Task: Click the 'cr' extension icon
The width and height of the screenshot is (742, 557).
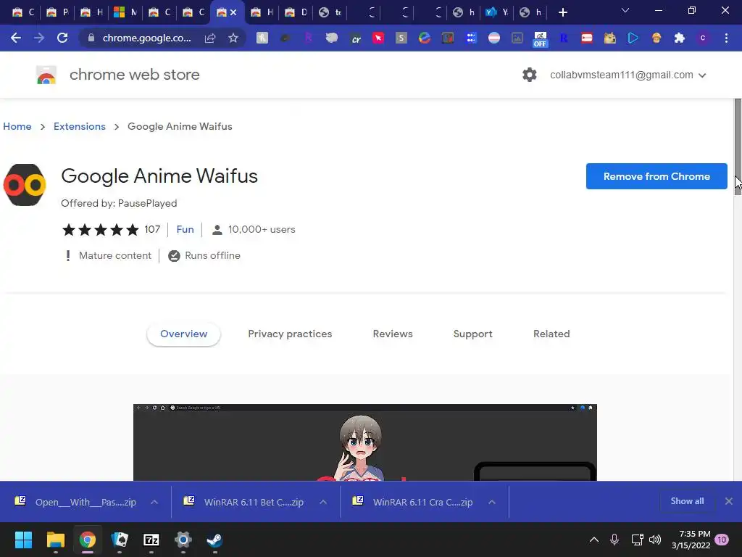Action: click(x=355, y=38)
